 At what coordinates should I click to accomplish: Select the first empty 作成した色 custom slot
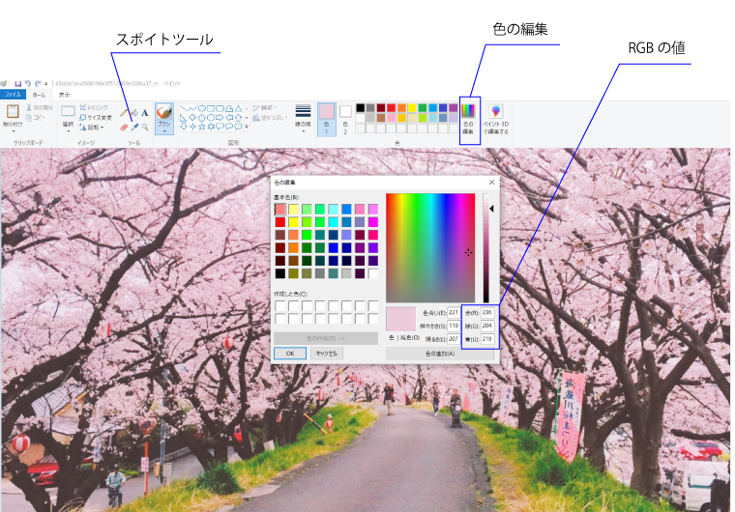(x=280, y=306)
